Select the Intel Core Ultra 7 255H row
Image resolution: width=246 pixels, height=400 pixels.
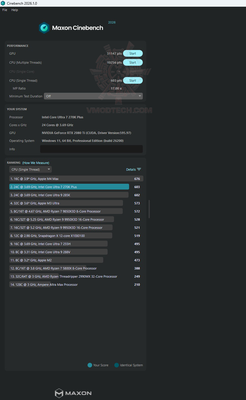tap(76, 244)
